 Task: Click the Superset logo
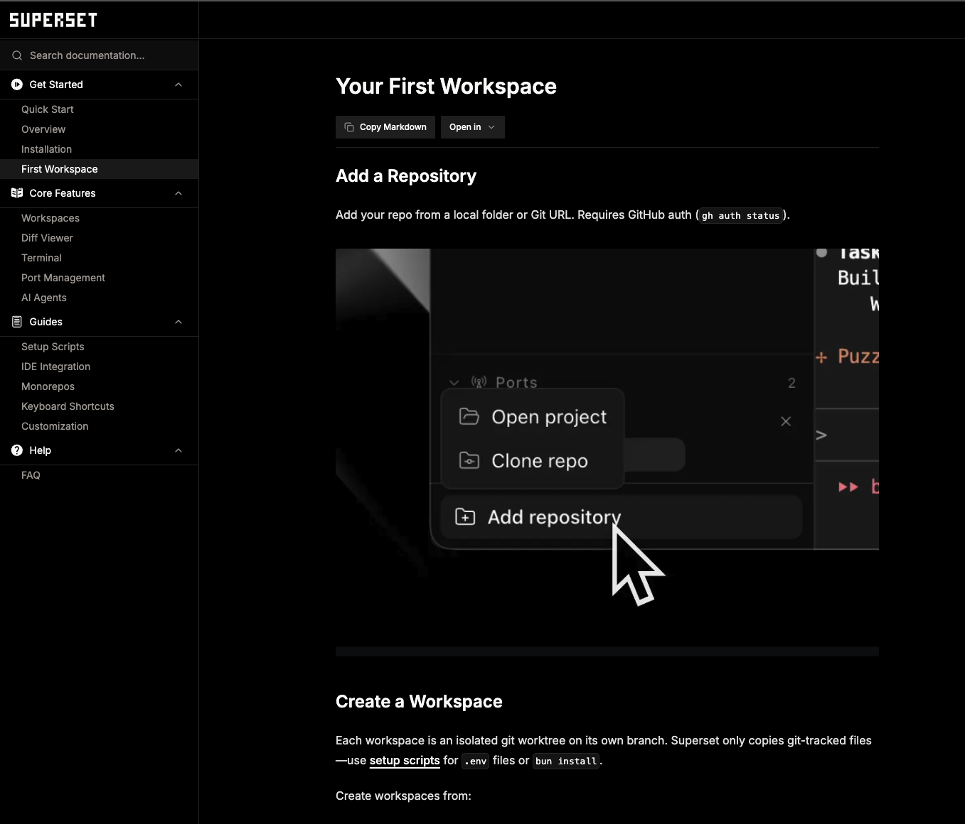pos(53,20)
